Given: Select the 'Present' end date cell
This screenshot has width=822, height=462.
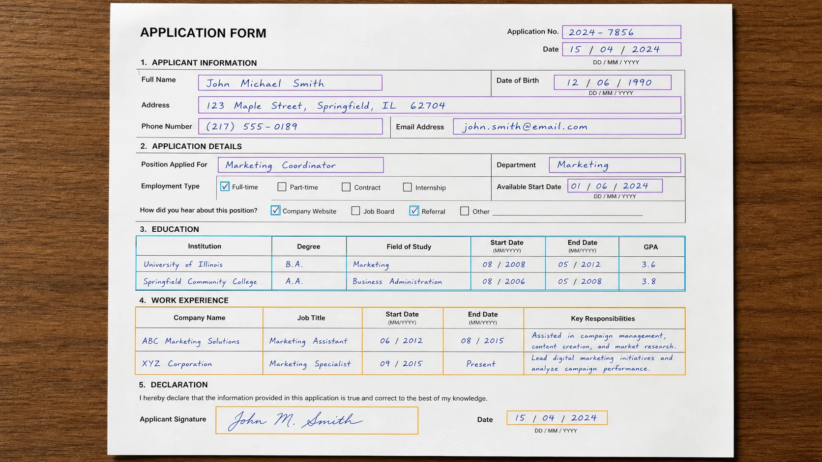Looking at the screenshot, I should click(x=483, y=363).
